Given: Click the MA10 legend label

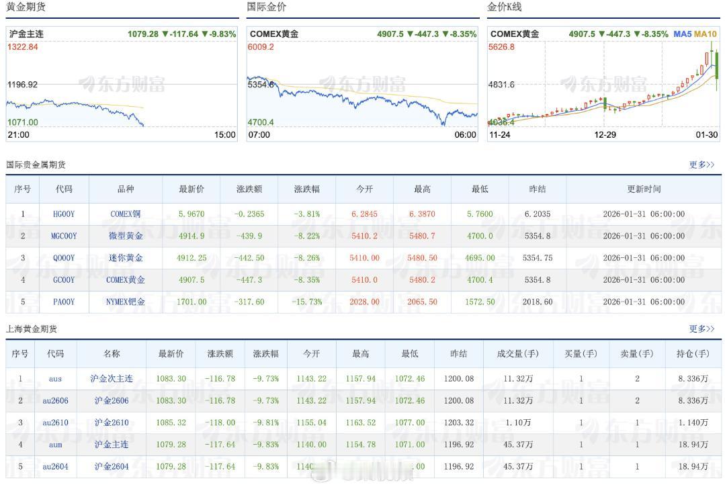Looking at the screenshot, I should coord(706,34).
